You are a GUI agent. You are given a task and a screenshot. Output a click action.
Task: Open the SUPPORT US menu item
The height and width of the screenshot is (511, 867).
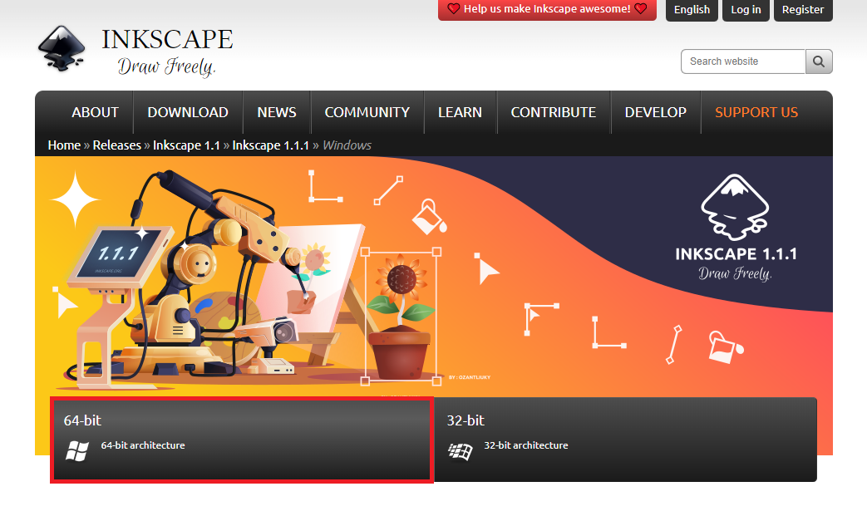tap(756, 112)
